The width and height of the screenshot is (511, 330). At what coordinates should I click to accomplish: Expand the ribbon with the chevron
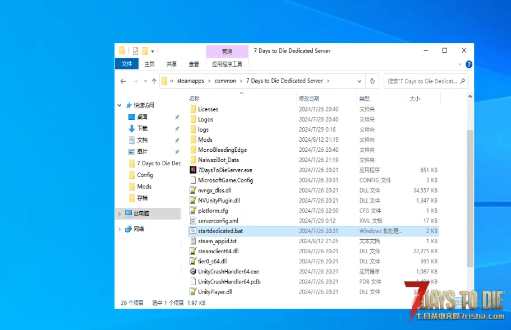coord(459,64)
